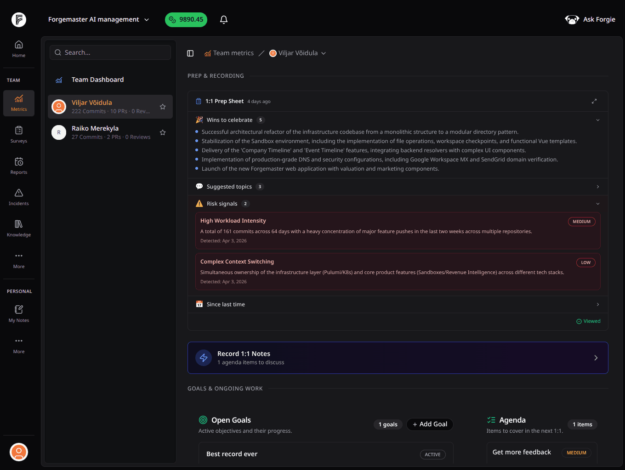The height and width of the screenshot is (470, 625).
Task: View Incidents via the warning triangle icon
Action: click(18, 196)
